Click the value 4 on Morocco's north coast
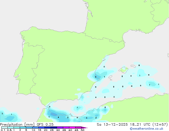Viewport: 169px width, 131px height. tap(58, 117)
